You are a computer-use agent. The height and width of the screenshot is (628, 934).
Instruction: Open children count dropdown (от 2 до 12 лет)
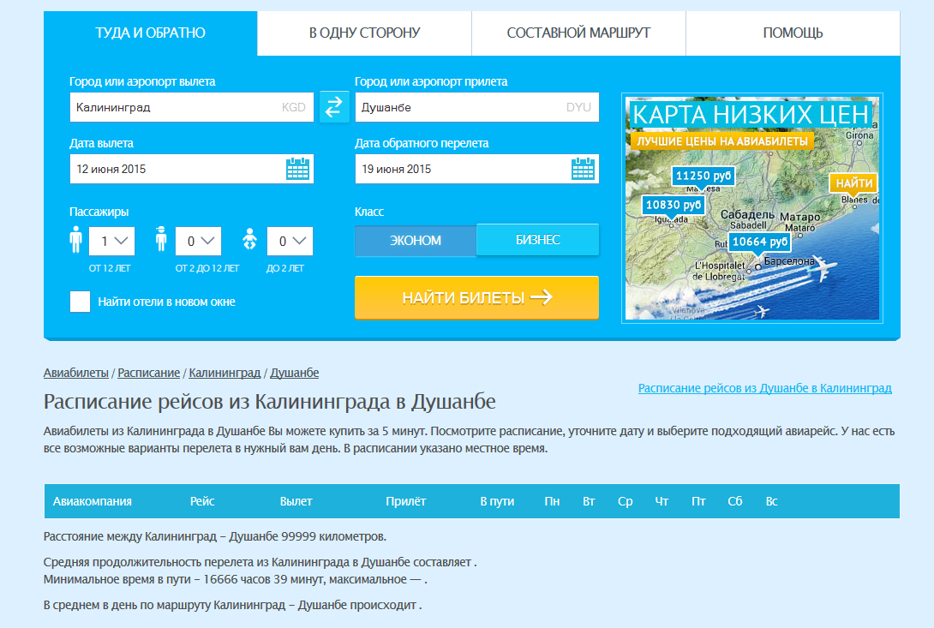click(x=198, y=242)
